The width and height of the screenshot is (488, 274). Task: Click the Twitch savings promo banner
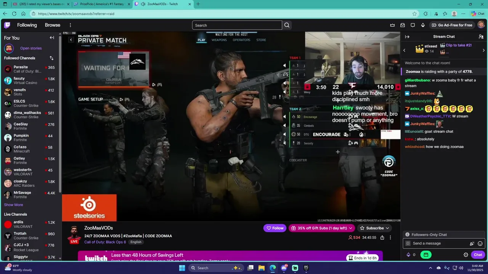click(x=230, y=256)
